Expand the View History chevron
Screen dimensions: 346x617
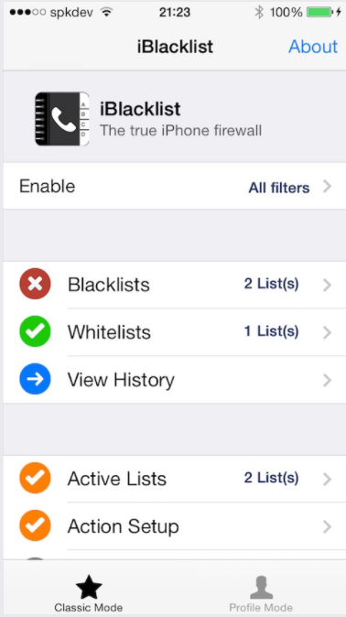click(x=327, y=380)
